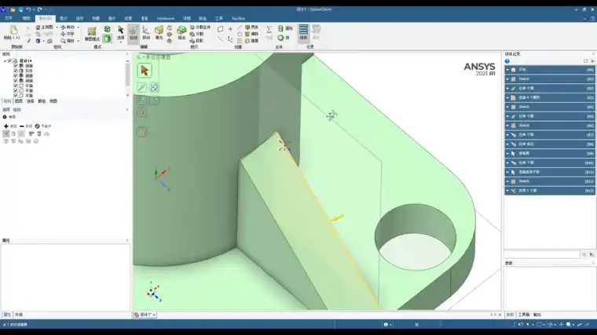
Task: Select the Pull tool in the ribbon
Action: (x=133, y=32)
